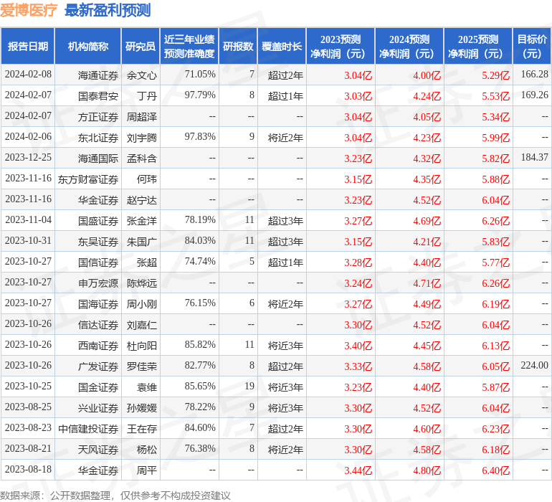This screenshot has height=502, width=552.
Task: Click 5.99亿 forecast in 东北证券 row
Action: click(x=495, y=138)
